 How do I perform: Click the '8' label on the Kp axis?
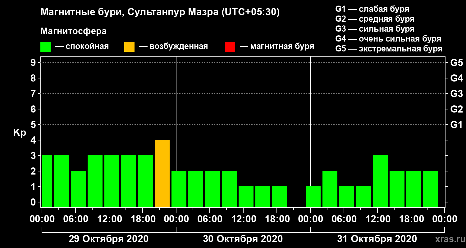coord(34,78)
